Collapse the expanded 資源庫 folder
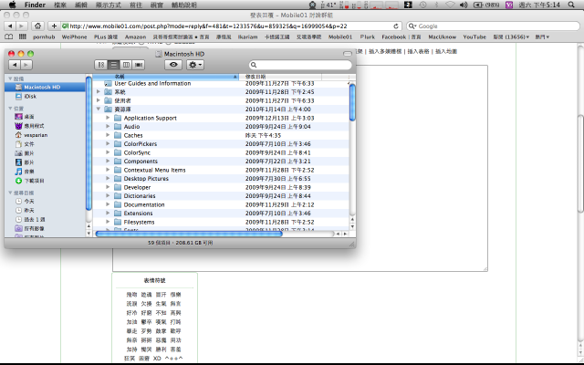584x365 pixels. (99, 109)
